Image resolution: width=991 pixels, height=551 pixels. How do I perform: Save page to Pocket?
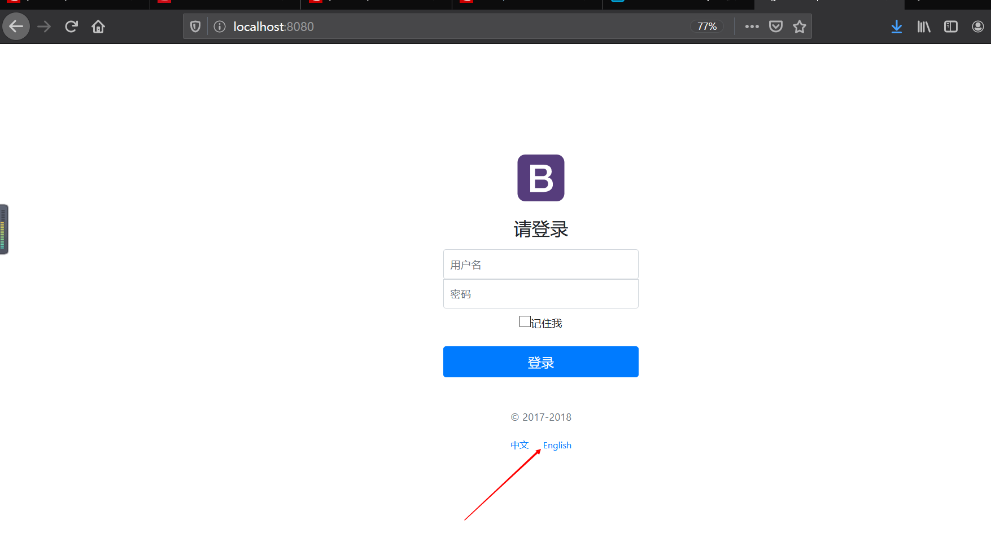click(x=776, y=27)
